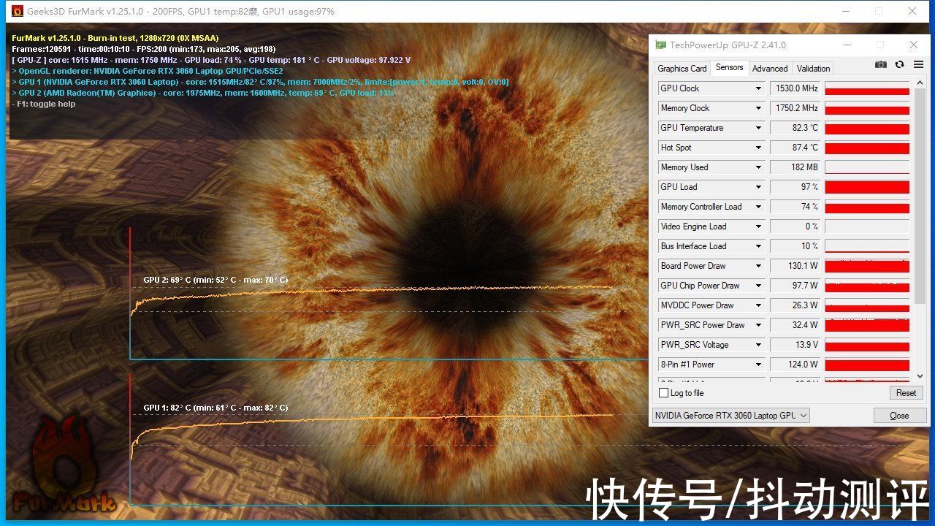Click the 10 % Bus Interface Load value

coord(796,246)
